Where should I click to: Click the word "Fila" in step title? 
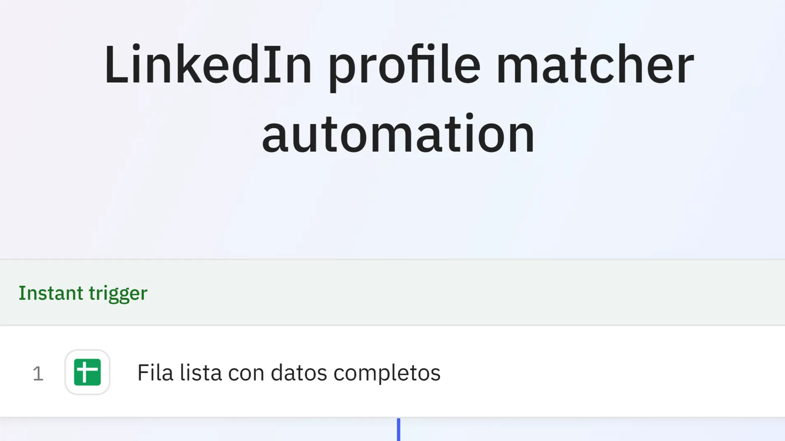[x=155, y=373]
